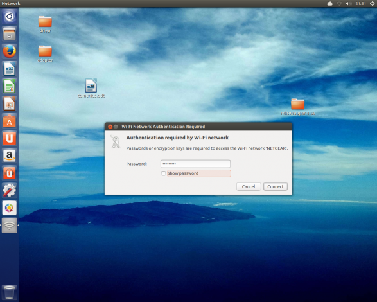Open LibreOffice Calc spreadsheet icon
Screen dimensions: 377x302
pyautogui.click(x=10, y=86)
